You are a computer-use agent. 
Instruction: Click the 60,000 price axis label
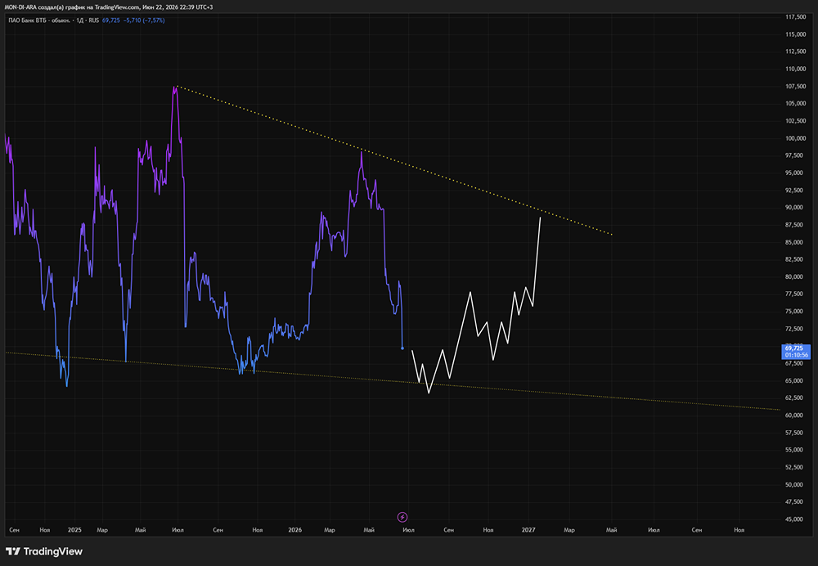(x=794, y=416)
